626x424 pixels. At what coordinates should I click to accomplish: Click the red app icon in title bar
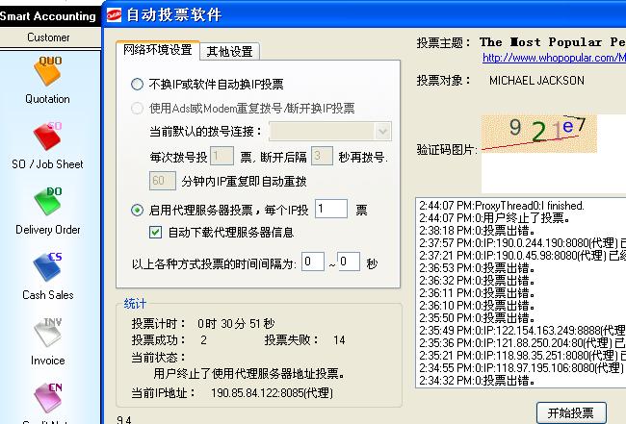point(114,14)
